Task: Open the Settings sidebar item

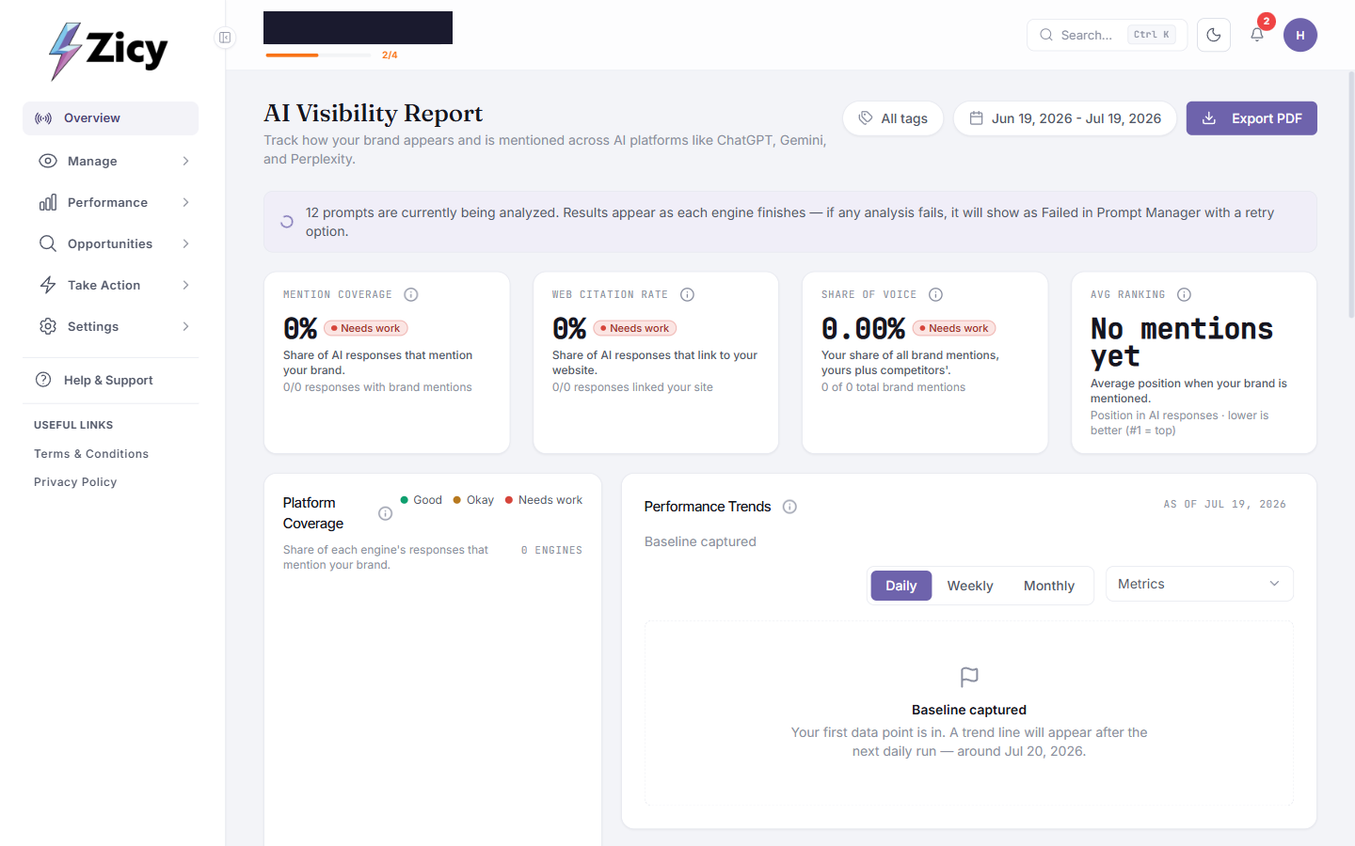Action: (110, 326)
